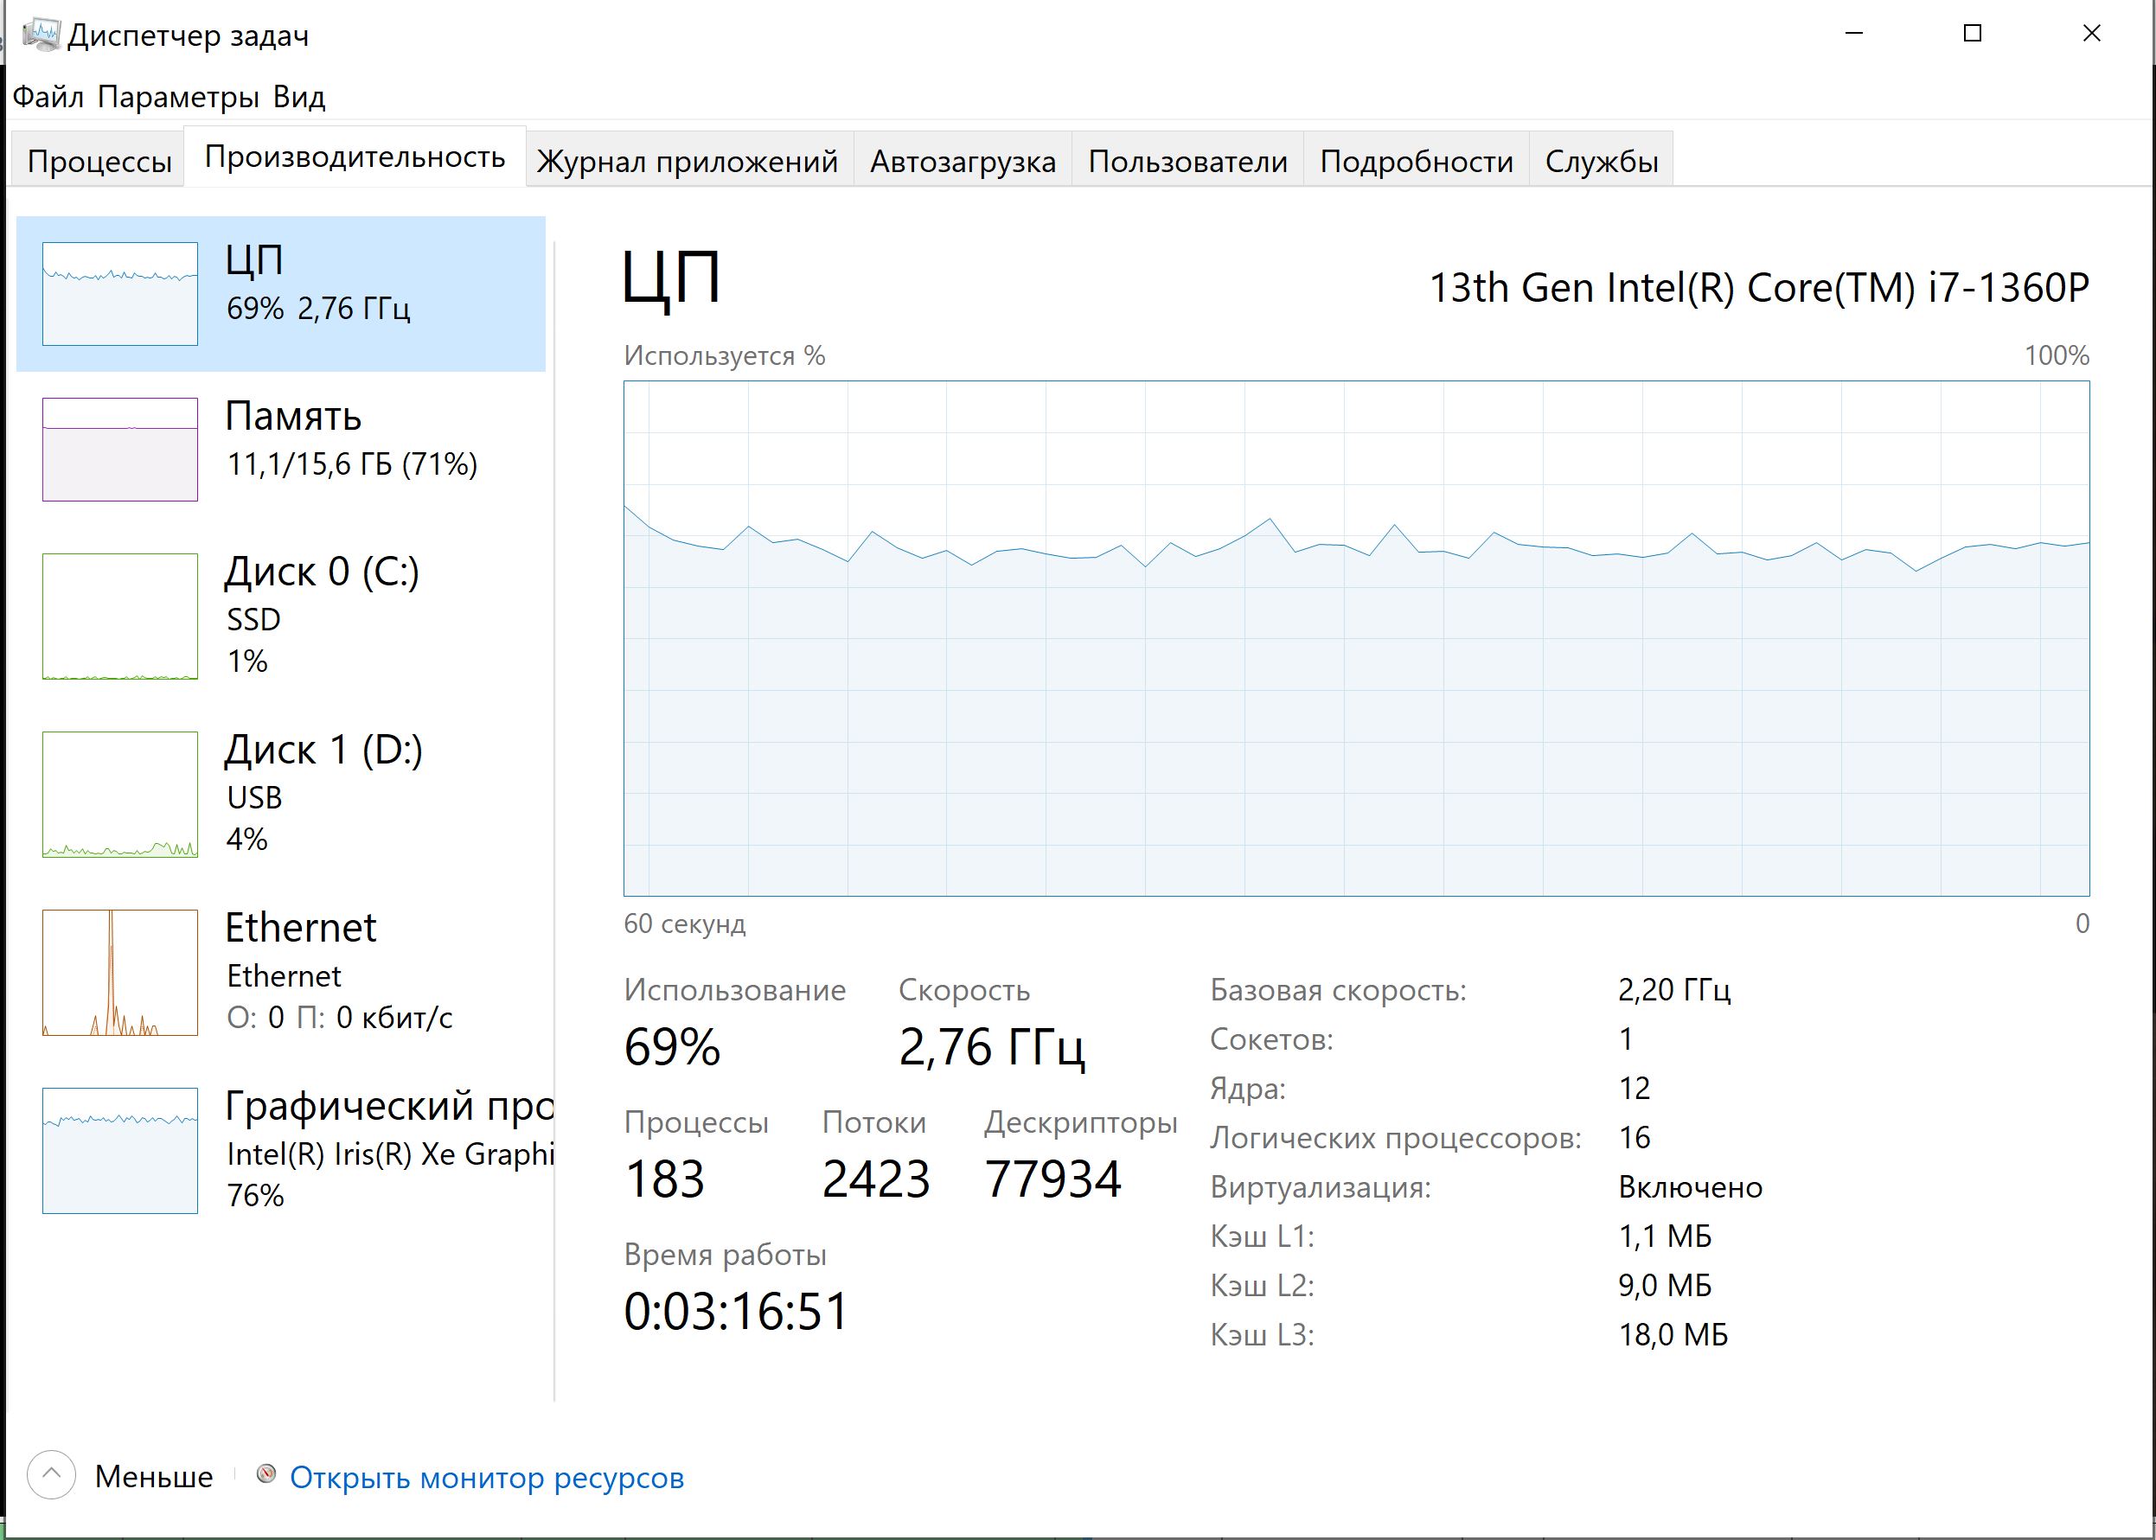Open the Параметры menu
The width and height of the screenshot is (2156, 1540).
177,97
